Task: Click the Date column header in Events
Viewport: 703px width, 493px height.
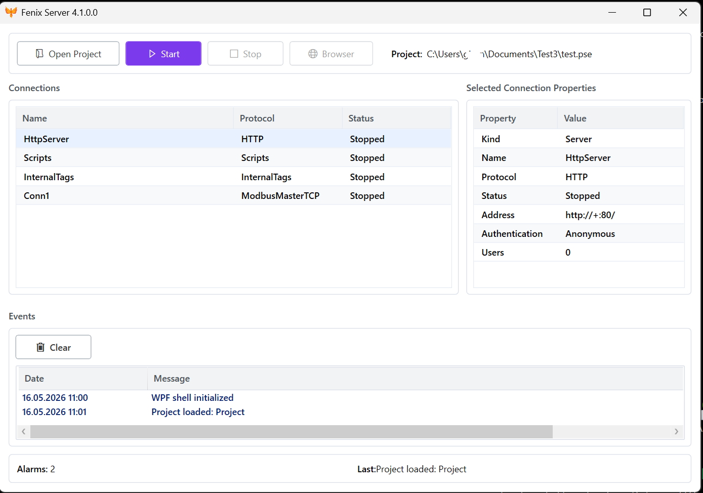Action: [x=83, y=379]
